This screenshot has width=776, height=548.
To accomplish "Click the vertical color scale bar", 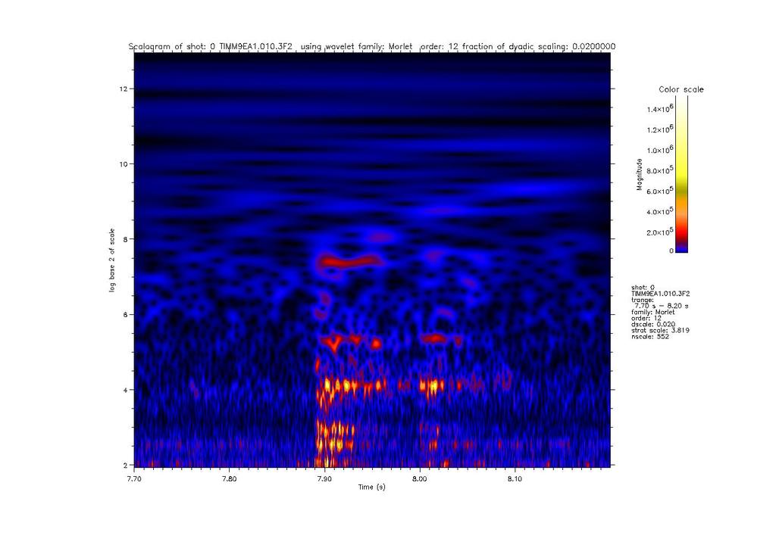I will coord(681,174).
